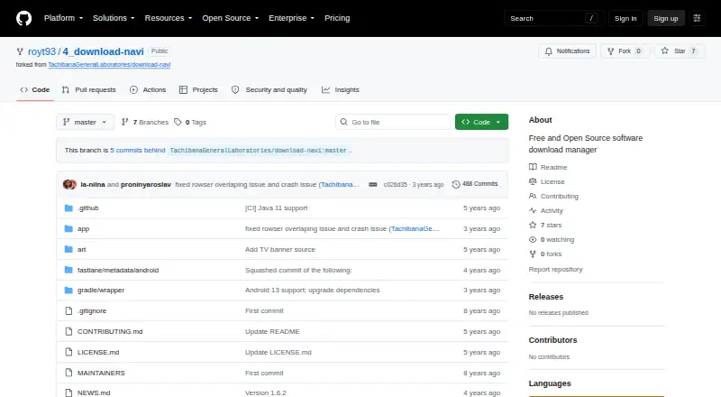
Task: Expand the green Code dropdown
Action: coord(481,122)
